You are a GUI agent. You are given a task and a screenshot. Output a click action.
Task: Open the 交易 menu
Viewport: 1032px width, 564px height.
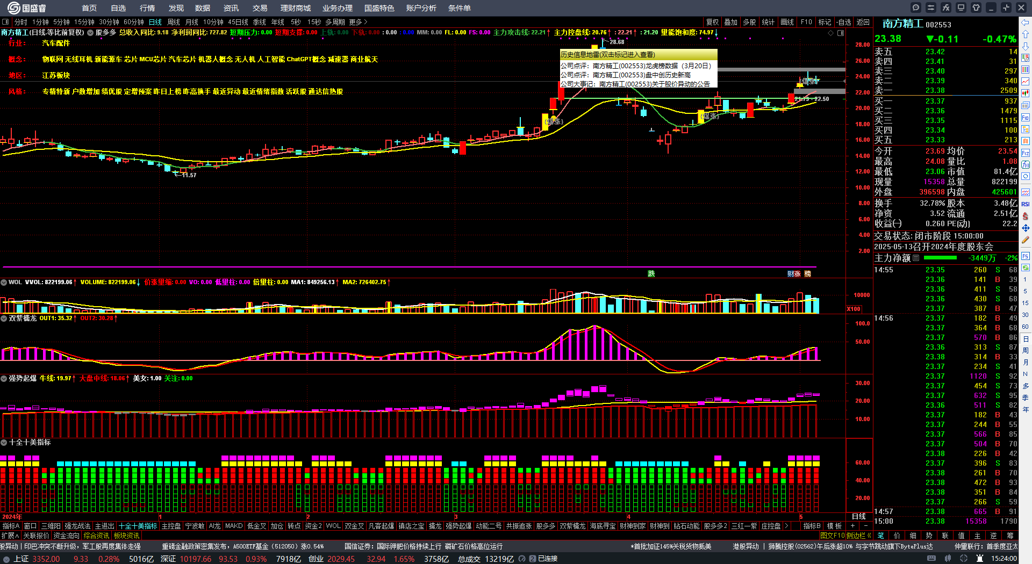[x=260, y=8]
